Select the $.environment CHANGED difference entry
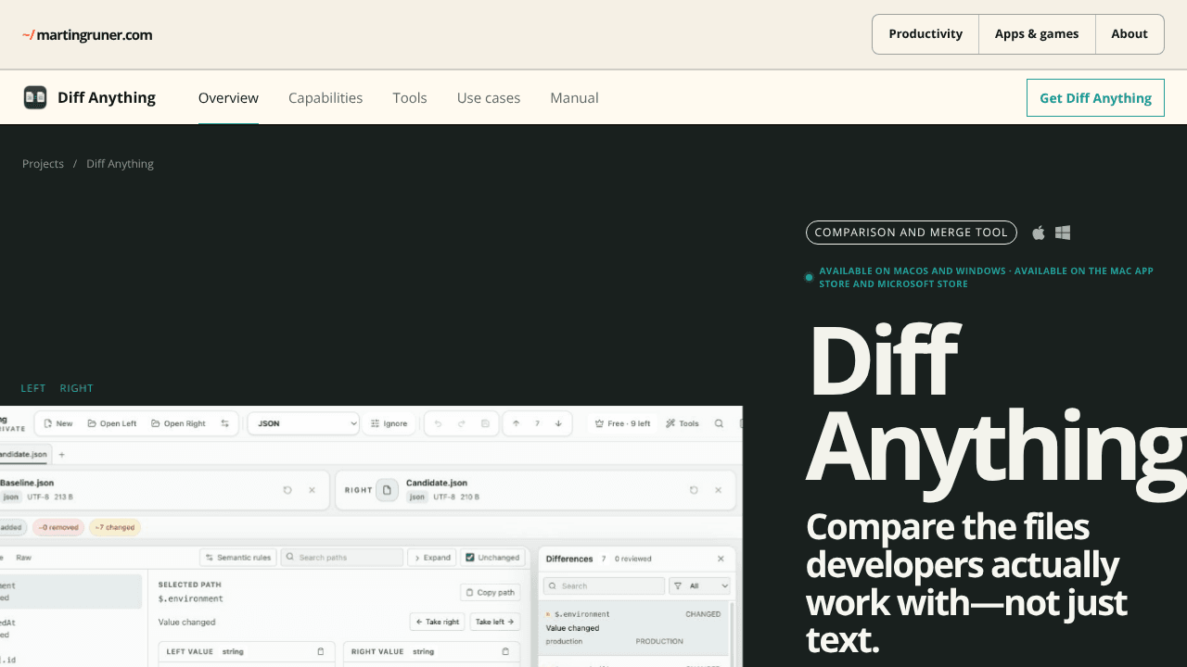The image size is (1187, 667). click(633, 627)
